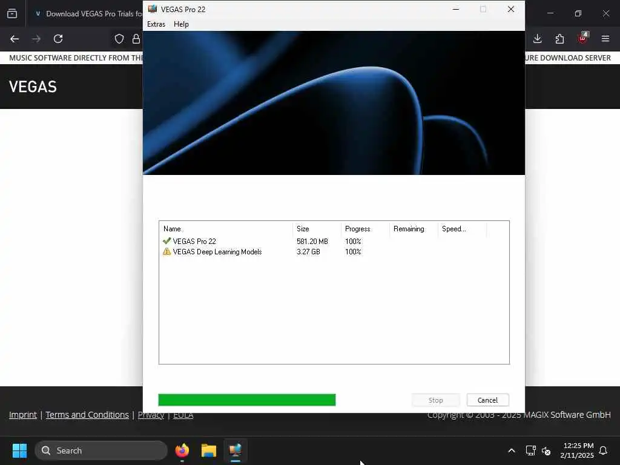Open the Imprint link in the page footer
The width and height of the screenshot is (620, 465).
pyautogui.click(x=23, y=415)
